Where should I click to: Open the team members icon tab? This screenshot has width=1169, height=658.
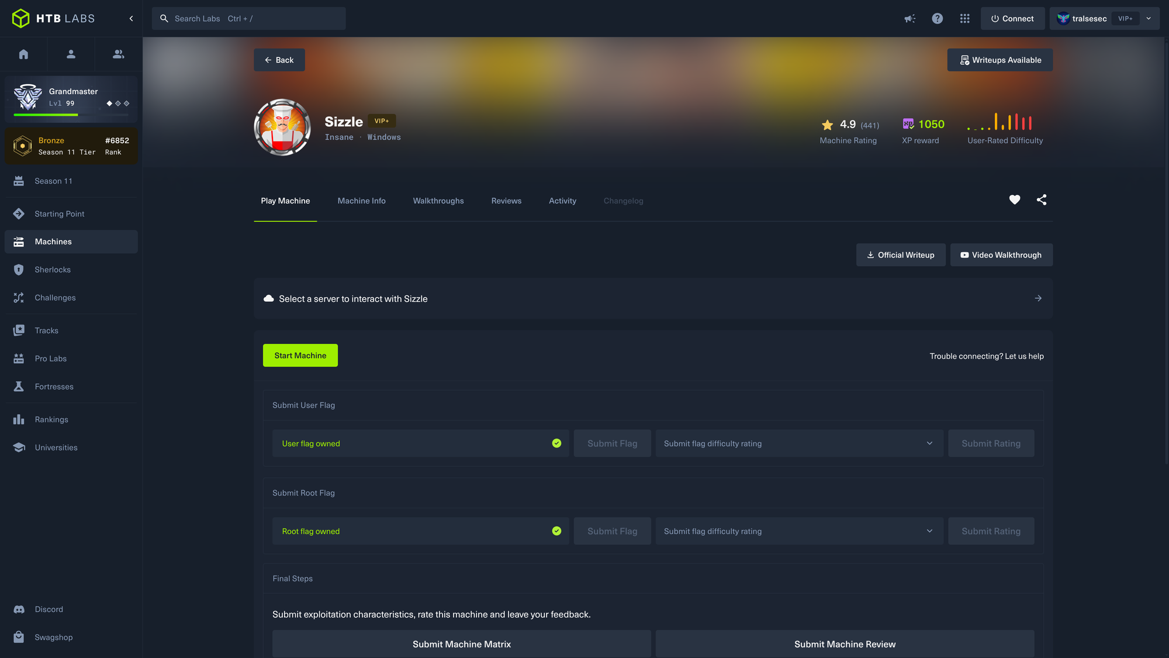tap(118, 54)
